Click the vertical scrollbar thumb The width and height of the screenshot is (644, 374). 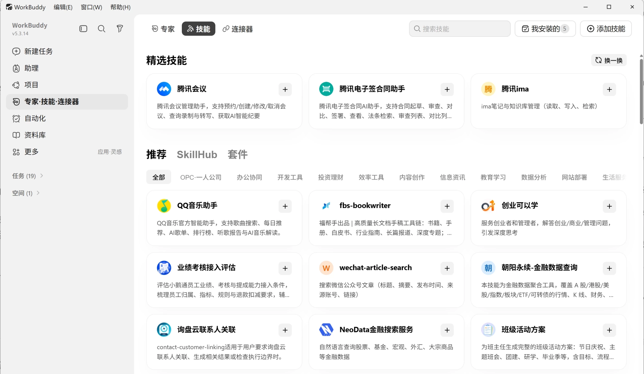[x=641, y=91]
